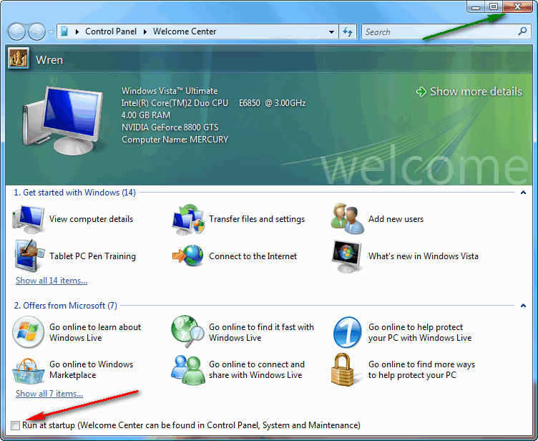Click the What's new in Windows Vista icon
This screenshot has width=538, height=441.
pos(347,256)
